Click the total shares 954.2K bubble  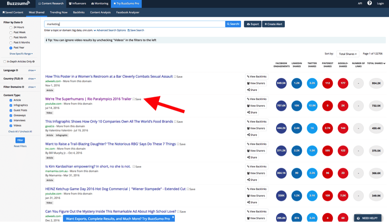[376, 83]
